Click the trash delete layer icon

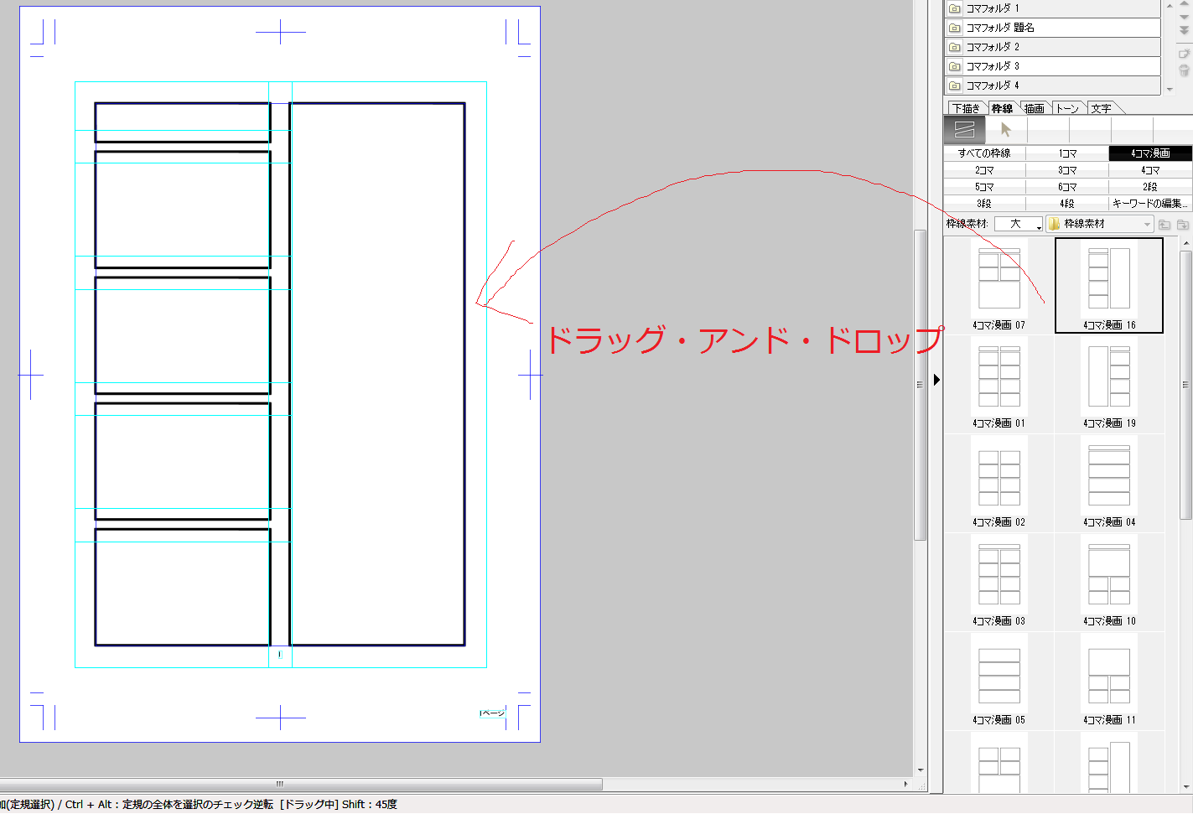(x=1184, y=70)
